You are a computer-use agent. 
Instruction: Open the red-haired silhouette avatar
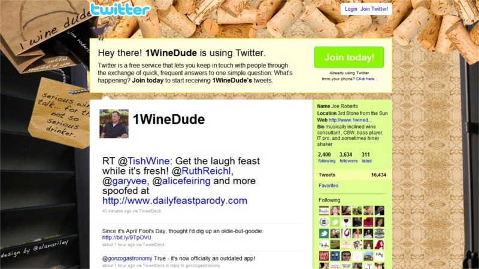tap(380, 244)
